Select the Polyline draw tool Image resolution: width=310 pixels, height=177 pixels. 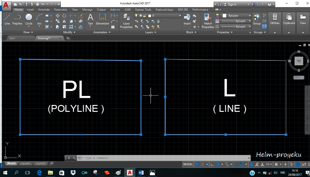(17, 19)
